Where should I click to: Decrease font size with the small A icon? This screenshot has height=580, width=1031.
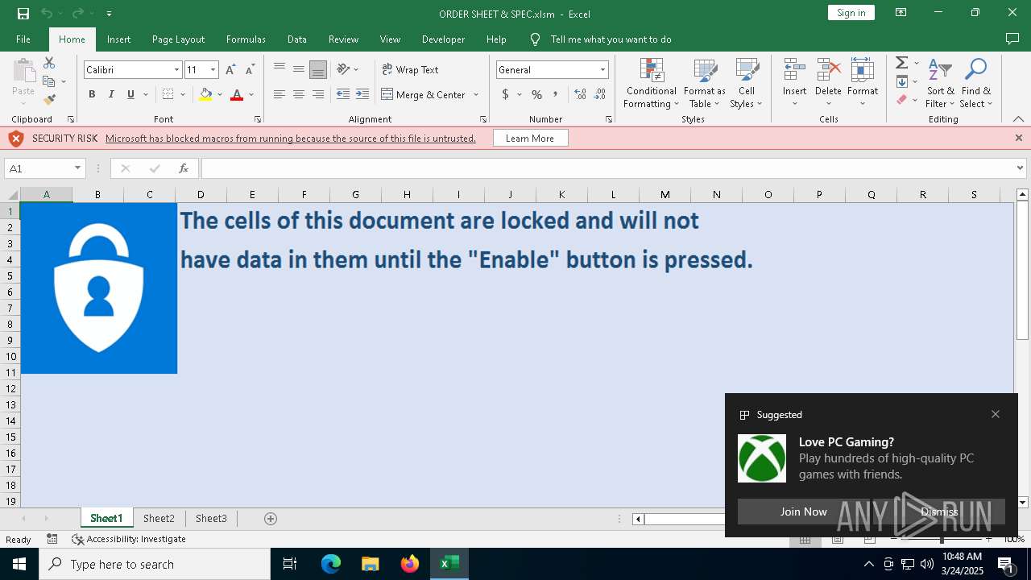(x=251, y=70)
